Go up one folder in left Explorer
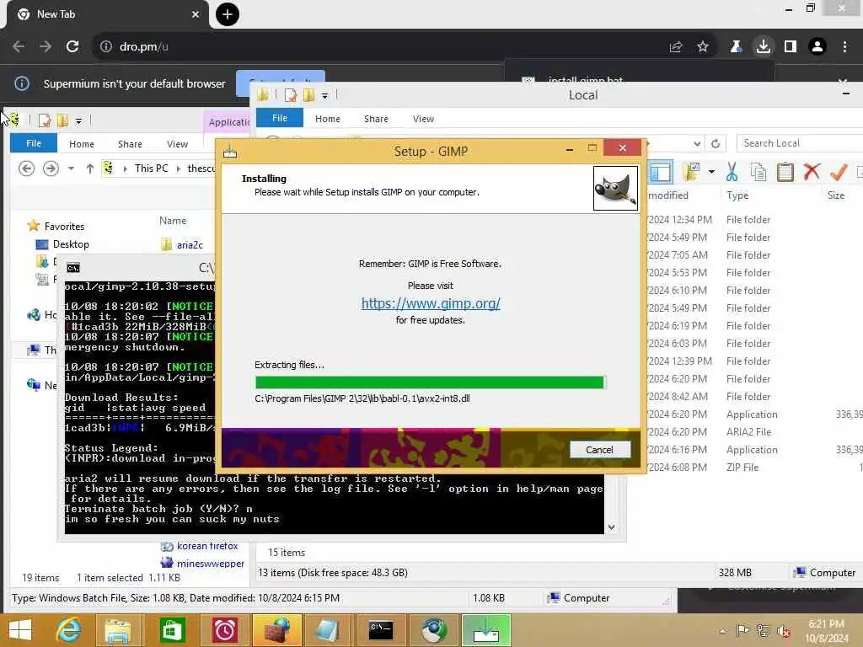 [x=89, y=168]
